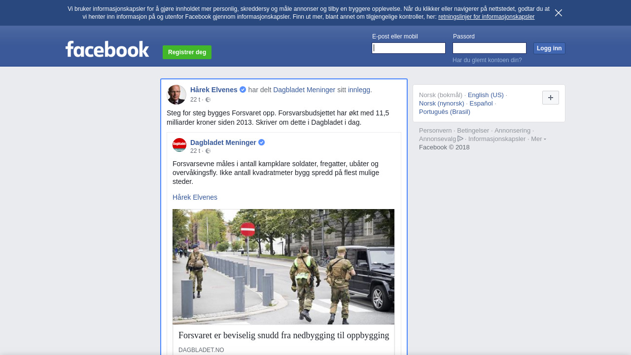Click the Facebook logo
Viewport: 631px width, 355px height.
click(107, 49)
